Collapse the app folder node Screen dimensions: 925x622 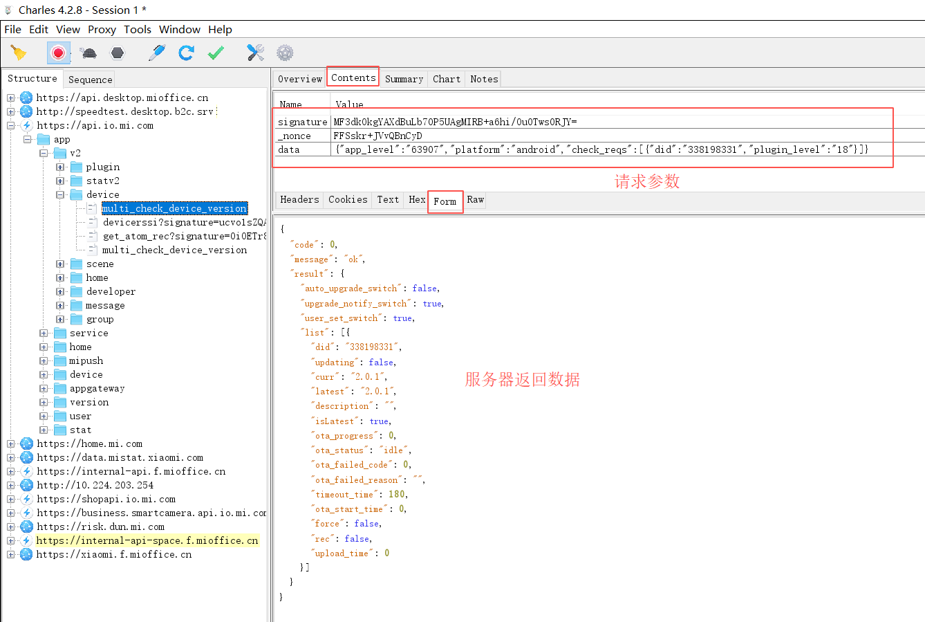27,139
